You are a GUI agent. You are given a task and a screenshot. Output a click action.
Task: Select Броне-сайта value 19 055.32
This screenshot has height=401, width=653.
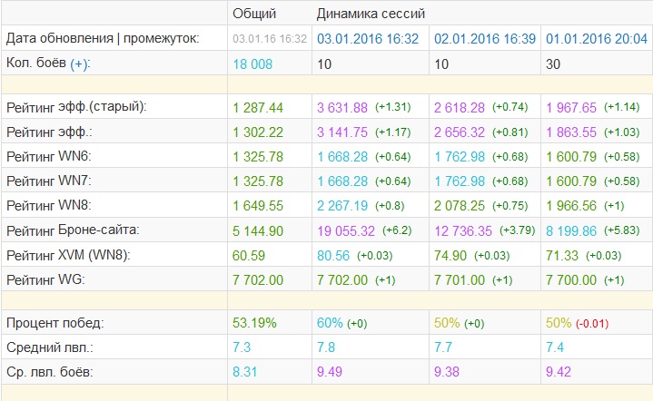(x=346, y=230)
